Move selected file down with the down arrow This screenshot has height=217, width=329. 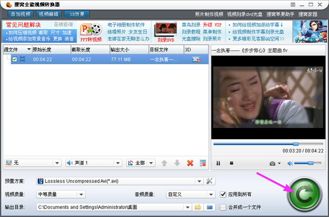tap(177, 163)
